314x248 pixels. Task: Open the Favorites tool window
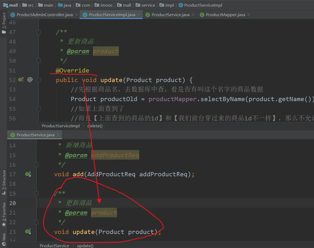pyautogui.click(x=4, y=214)
